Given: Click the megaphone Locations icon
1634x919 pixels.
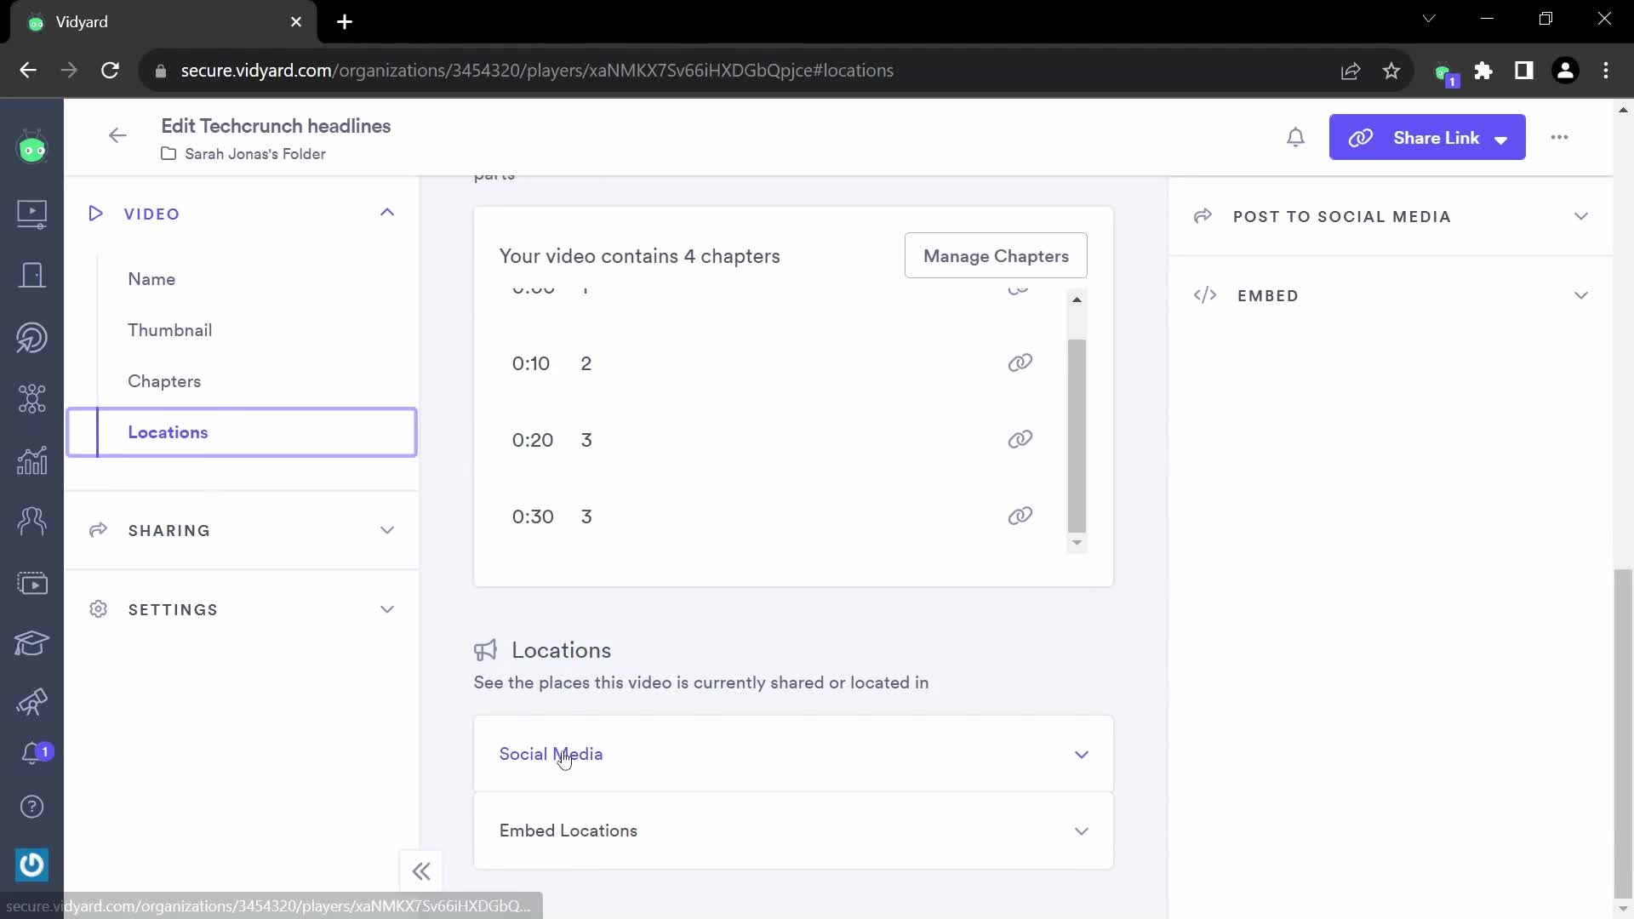Looking at the screenshot, I should [485, 650].
